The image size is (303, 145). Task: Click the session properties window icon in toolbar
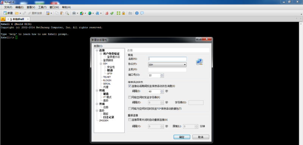[48, 13]
